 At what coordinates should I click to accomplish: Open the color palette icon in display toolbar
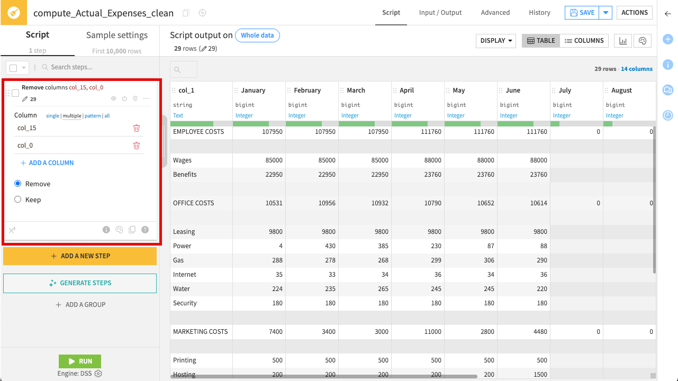point(643,41)
